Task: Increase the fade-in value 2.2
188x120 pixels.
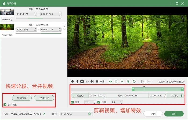Action: [x=95, y=101]
